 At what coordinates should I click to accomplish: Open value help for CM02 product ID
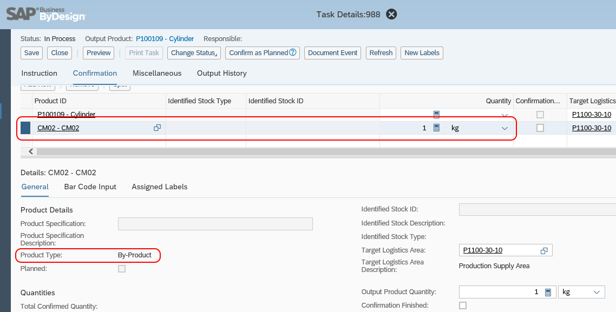click(x=157, y=128)
